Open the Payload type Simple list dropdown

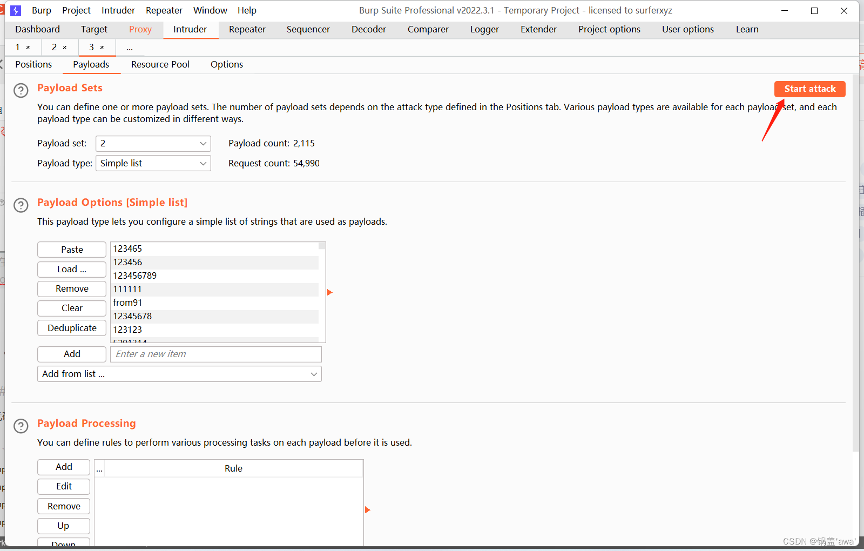point(153,163)
